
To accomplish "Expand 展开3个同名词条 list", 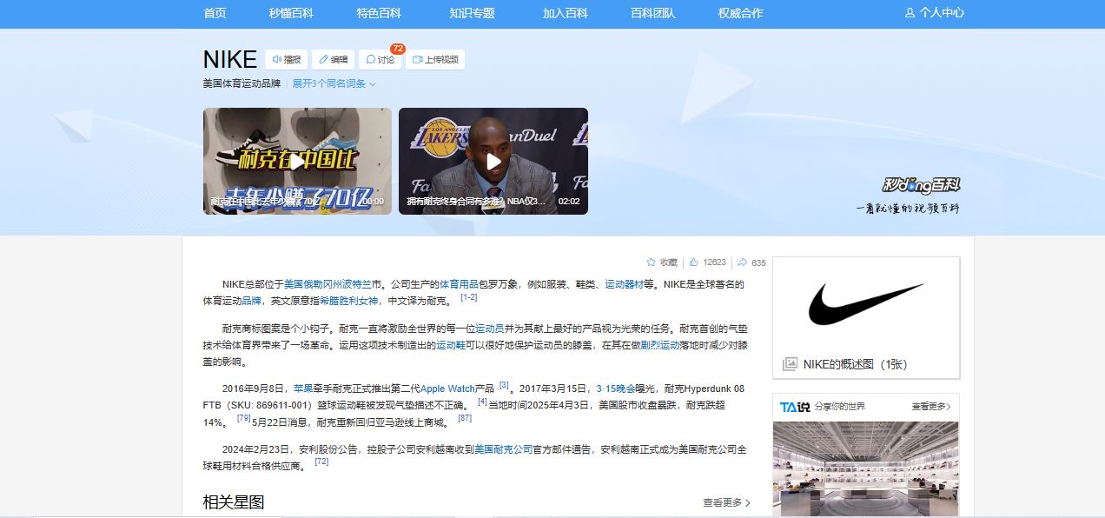I will pyautogui.click(x=334, y=84).
